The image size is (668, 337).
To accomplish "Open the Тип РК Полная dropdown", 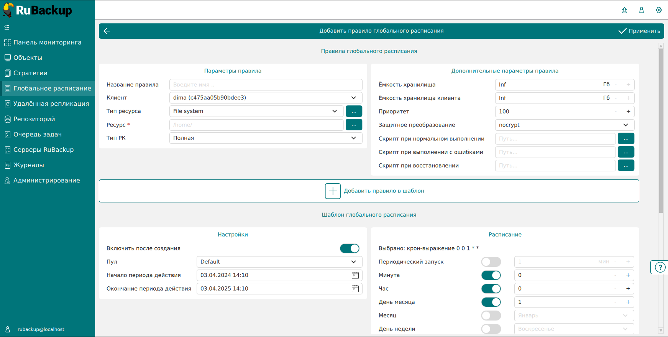I will 266,138.
